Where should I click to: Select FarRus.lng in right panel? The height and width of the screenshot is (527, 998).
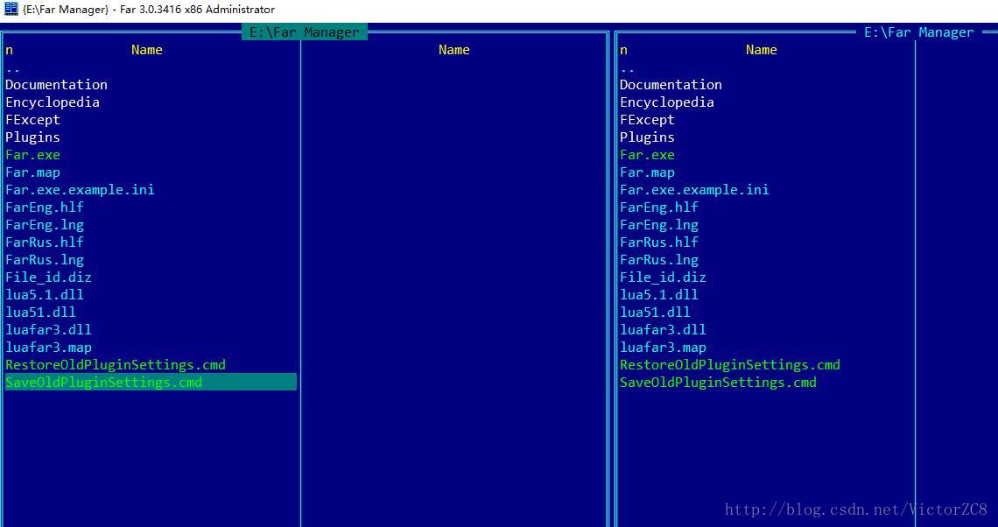pyautogui.click(x=658, y=260)
